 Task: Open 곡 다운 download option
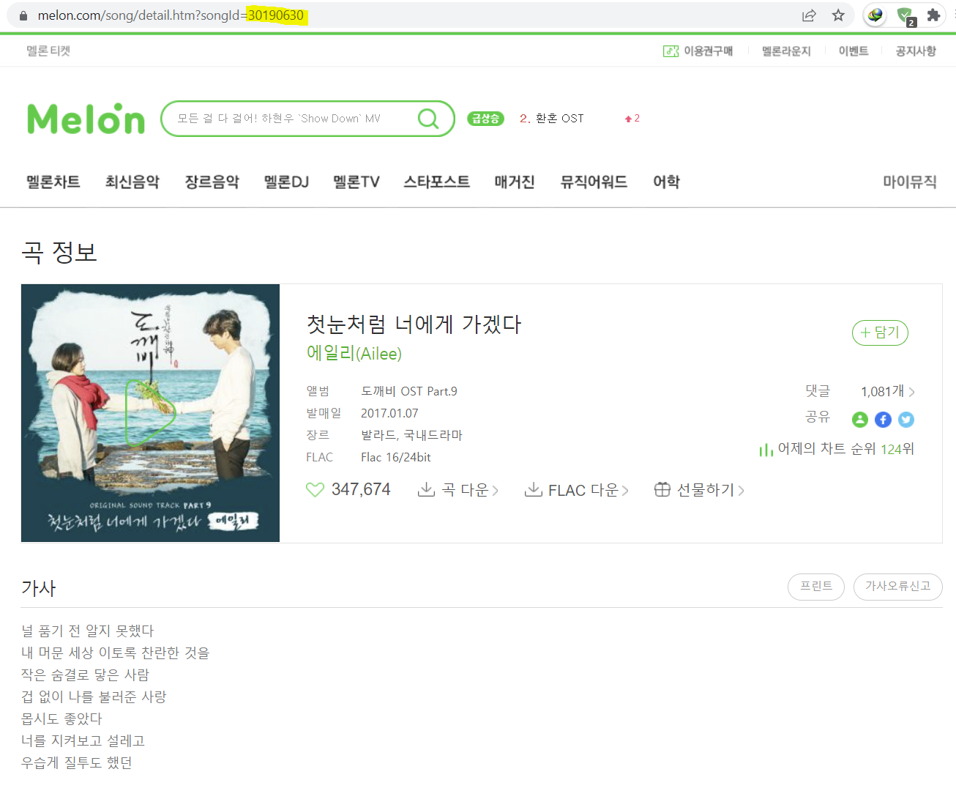click(x=458, y=490)
